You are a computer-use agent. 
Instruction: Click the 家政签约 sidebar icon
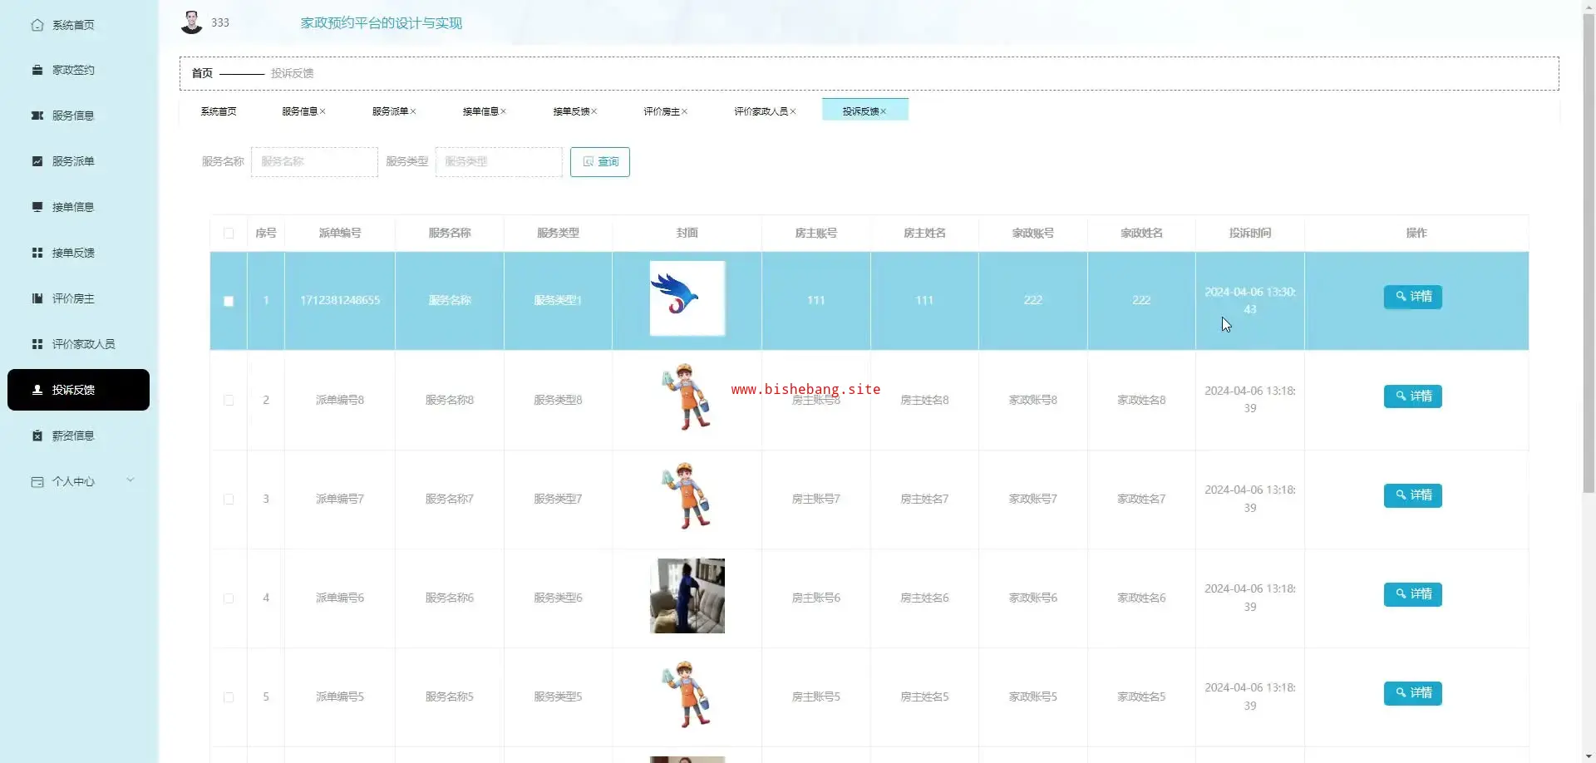pyautogui.click(x=37, y=71)
